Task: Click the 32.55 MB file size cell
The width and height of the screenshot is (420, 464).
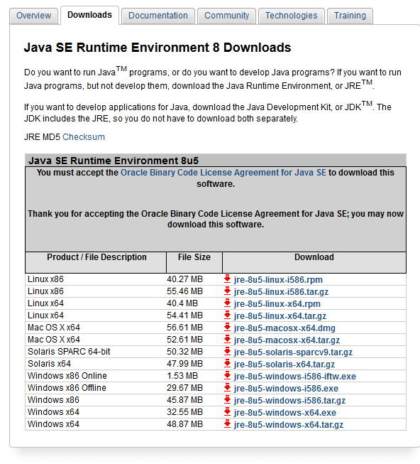Action: tap(185, 412)
